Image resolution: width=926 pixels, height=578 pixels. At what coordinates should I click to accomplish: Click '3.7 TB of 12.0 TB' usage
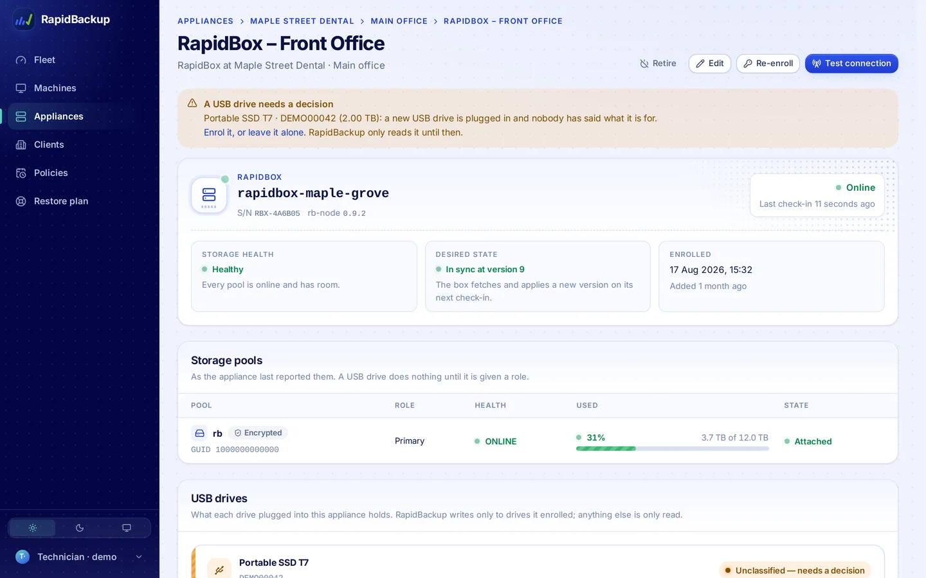click(734, 437)
